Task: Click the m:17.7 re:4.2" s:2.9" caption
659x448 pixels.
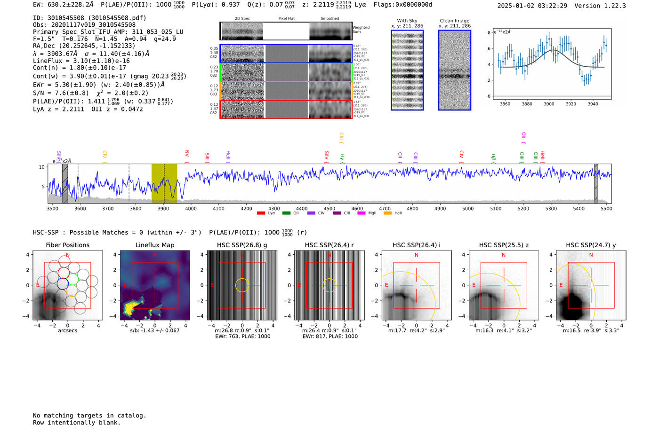Action: [x=417, y=330]
